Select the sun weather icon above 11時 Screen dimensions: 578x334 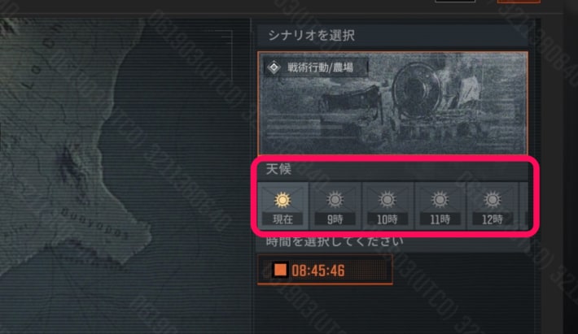click(440, 200)
